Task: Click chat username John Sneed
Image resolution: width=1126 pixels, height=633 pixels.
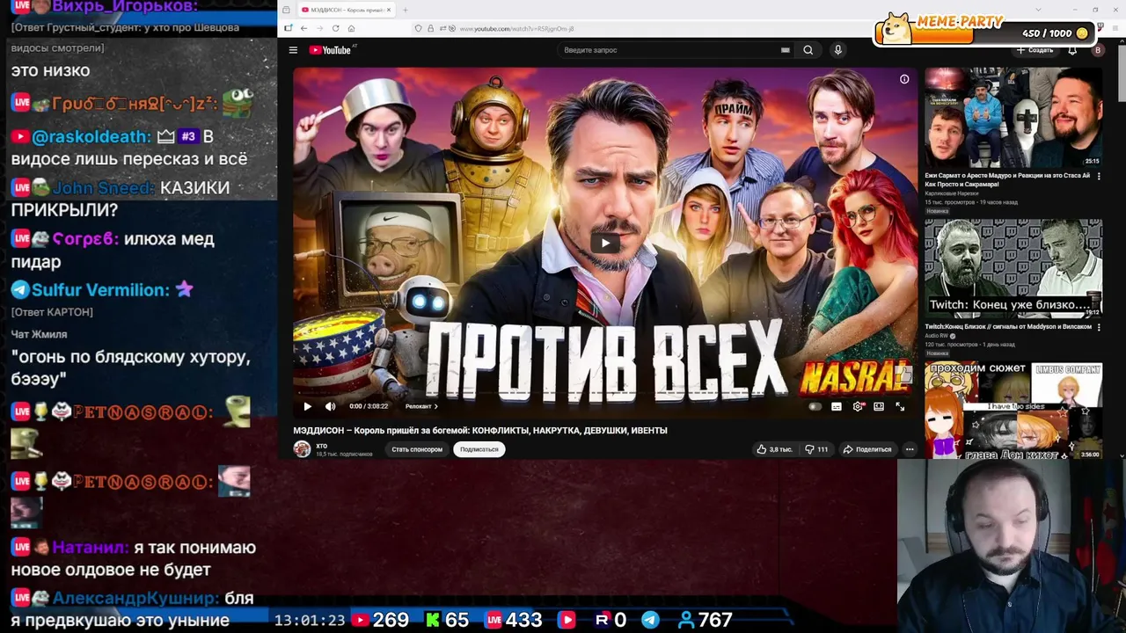Action: pyautogui.click(x=104, y=187)
